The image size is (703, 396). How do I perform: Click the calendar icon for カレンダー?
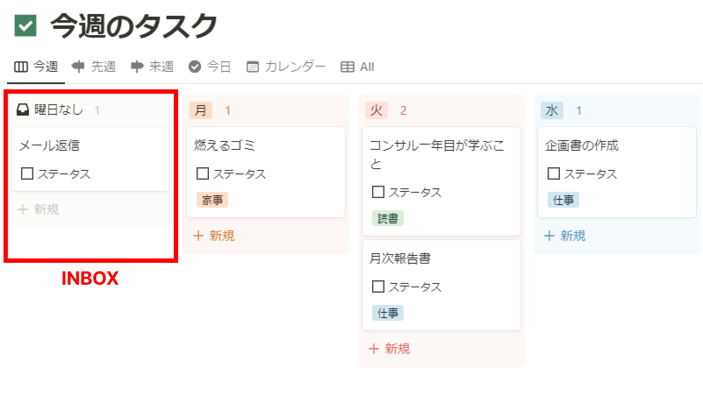tap(253, 67)
